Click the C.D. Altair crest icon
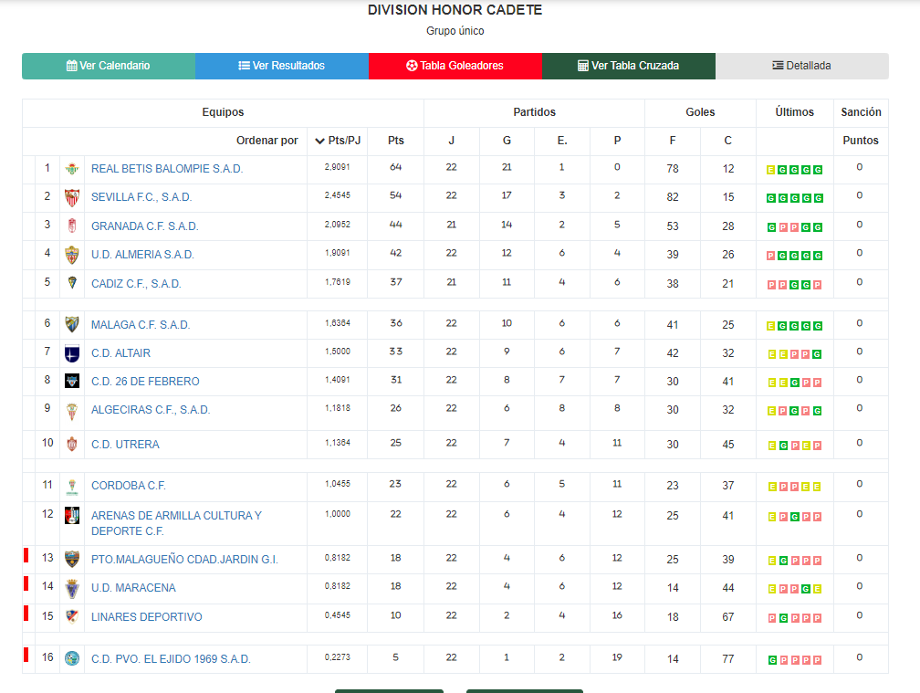This screenshot has width=920, height=693. (72, 353)
